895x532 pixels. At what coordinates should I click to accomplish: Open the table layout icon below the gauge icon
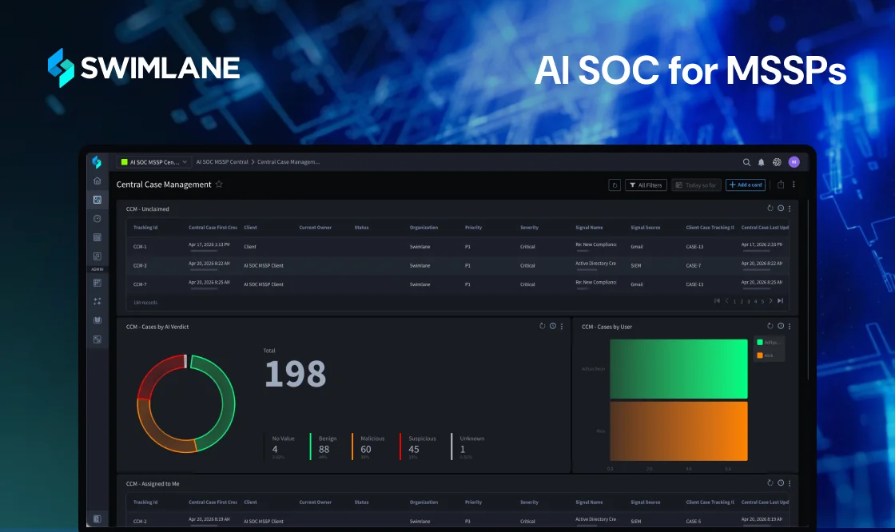pyautogui.click(x=97, y=237)
